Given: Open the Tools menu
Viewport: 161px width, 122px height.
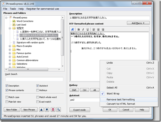Looking at the screenshot, I should 13,9.
